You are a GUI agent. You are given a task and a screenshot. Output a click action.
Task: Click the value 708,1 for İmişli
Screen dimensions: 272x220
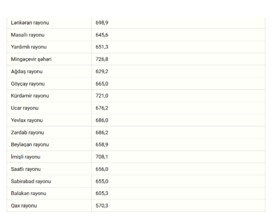tap(101, 157)
